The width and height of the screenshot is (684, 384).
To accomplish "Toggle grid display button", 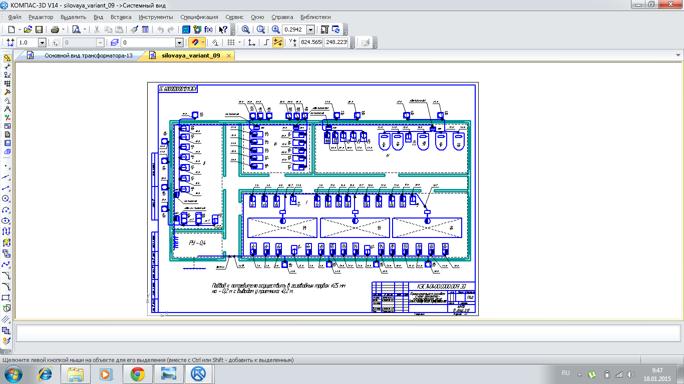I will tap(231, 43).
